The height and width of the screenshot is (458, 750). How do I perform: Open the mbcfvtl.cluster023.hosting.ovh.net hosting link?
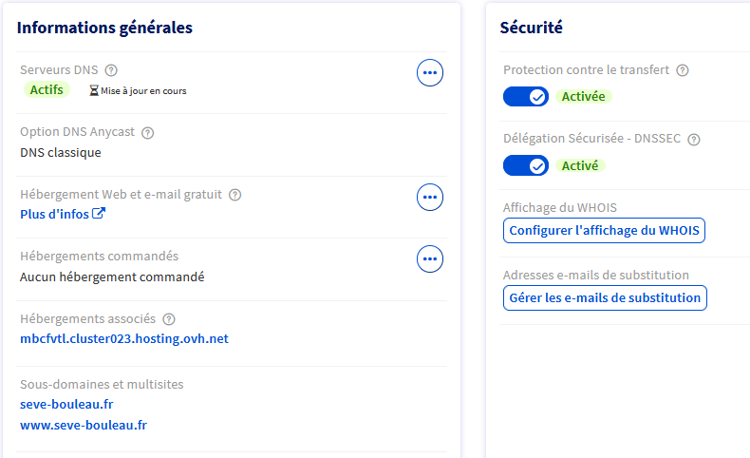click(124, 338)
